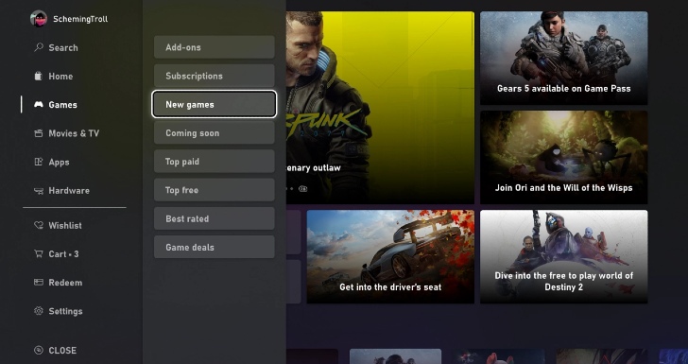The image size is (688, 364).
Task: Open the Hardware section label
Action: [69, 191]
